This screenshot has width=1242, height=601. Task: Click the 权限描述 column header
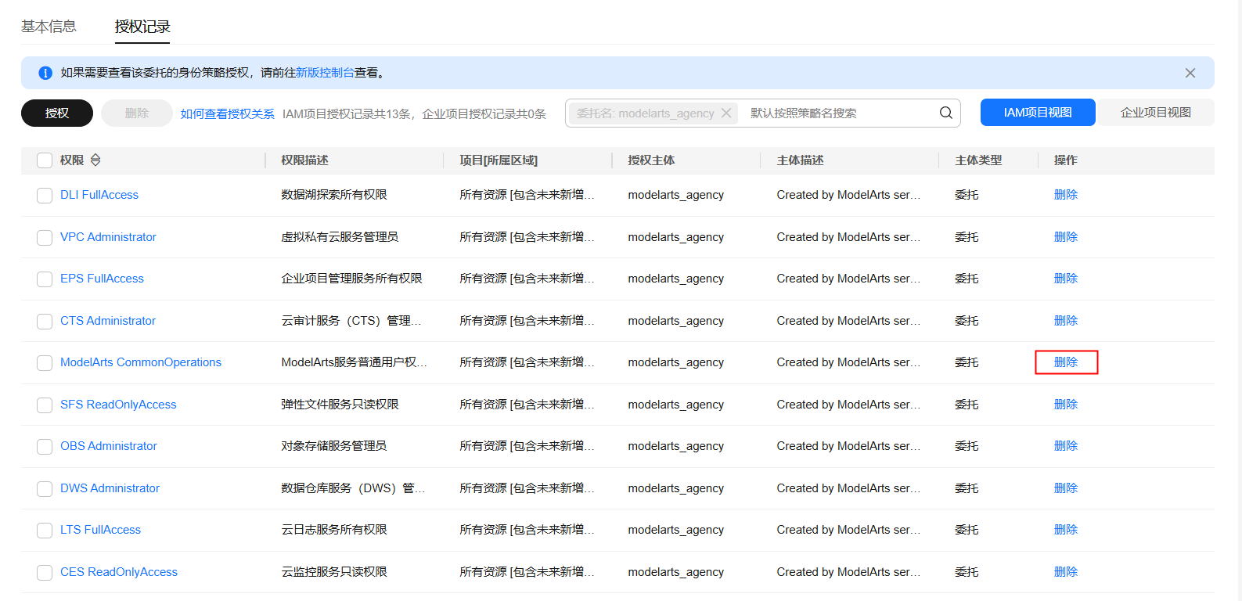[x=304, y=160]
